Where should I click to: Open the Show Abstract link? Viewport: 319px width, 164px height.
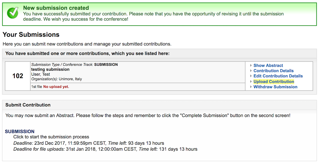(x=268, y=65)
